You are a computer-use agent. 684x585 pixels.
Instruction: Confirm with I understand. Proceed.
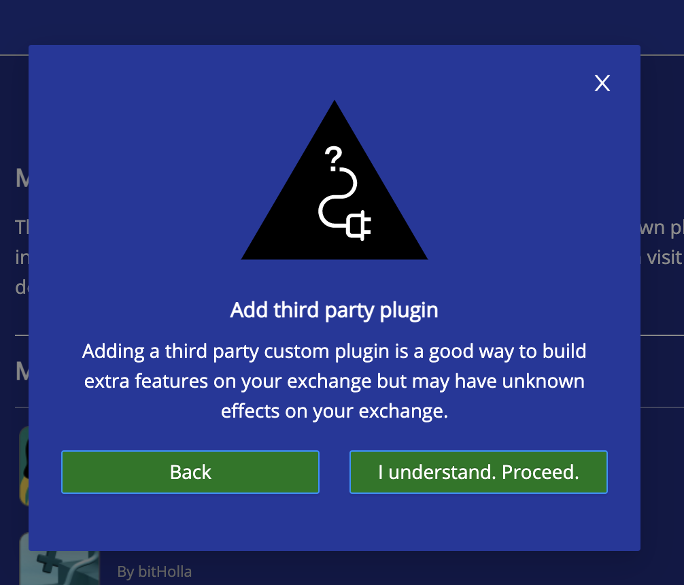point(479,472)
